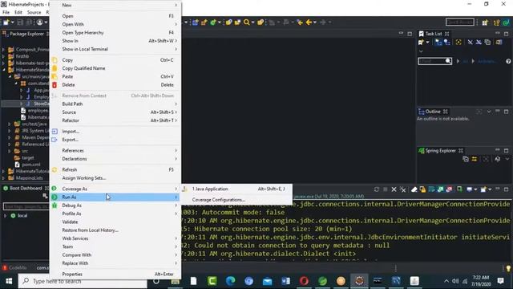
Task: Open Opera browser from taskbar
Action: pos(304,281)
